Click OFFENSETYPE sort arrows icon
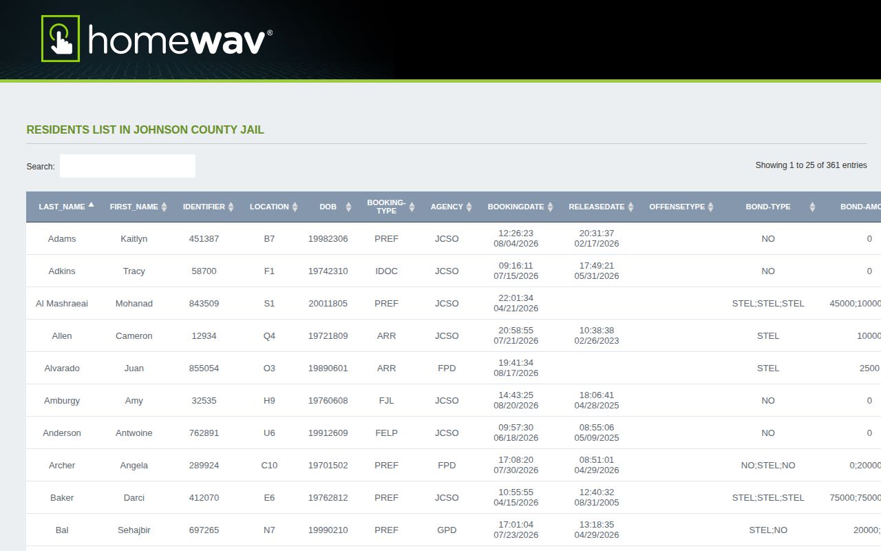881x551 pixels. pyautogui.click(x=710, y=207)
